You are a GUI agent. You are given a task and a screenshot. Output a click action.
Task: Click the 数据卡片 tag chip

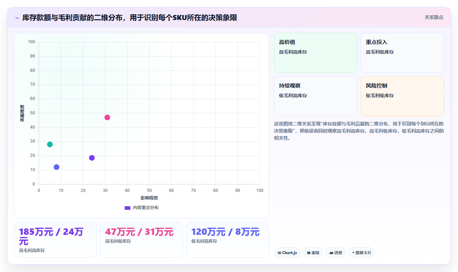tap(362, 253)
